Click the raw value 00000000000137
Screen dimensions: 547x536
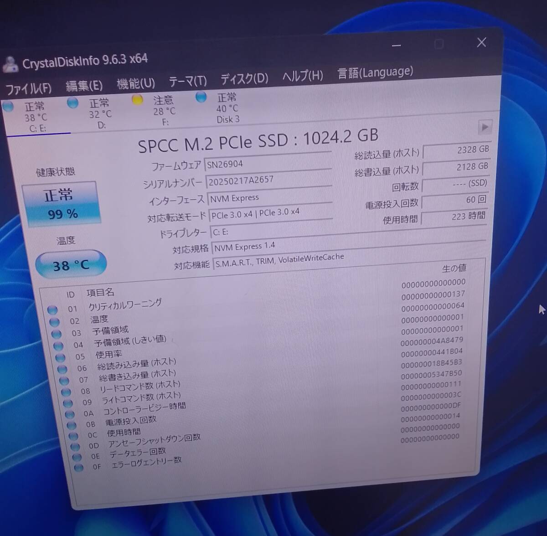[433, 295]
